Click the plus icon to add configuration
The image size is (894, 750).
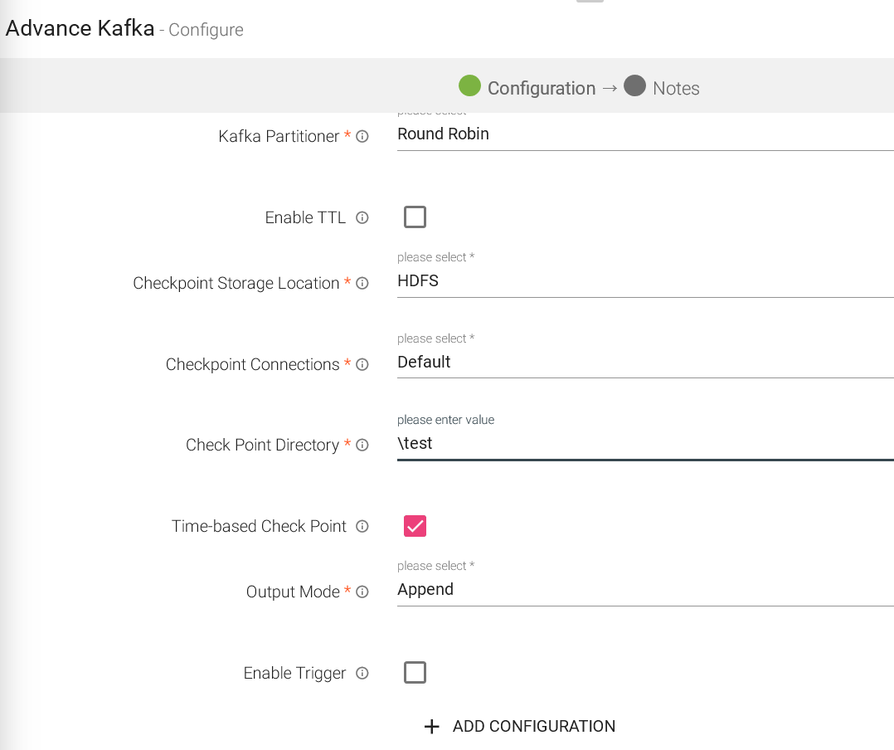click(x=431, y=727)
